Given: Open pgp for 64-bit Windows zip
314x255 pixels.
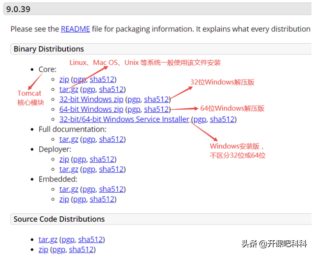Looking at the screenshot, I should click(x=134, y=109).
